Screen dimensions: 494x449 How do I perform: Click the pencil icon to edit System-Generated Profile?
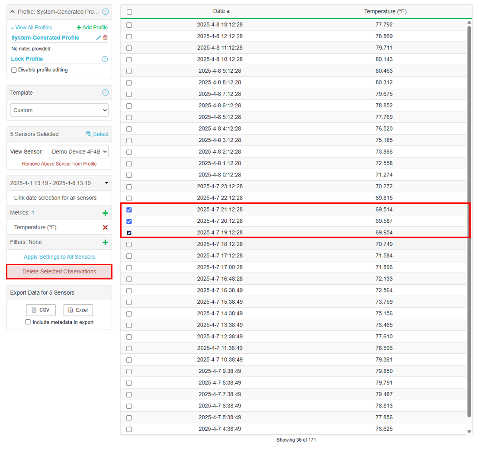click(x=99, y=38)
